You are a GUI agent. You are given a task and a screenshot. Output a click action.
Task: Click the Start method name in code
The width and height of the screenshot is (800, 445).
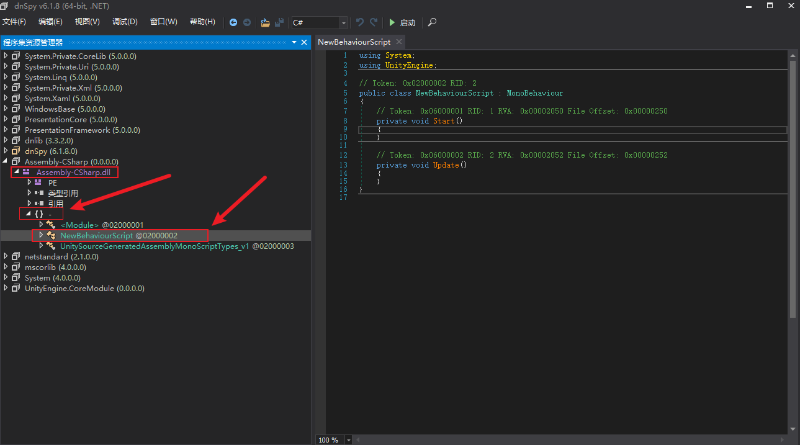444,121
